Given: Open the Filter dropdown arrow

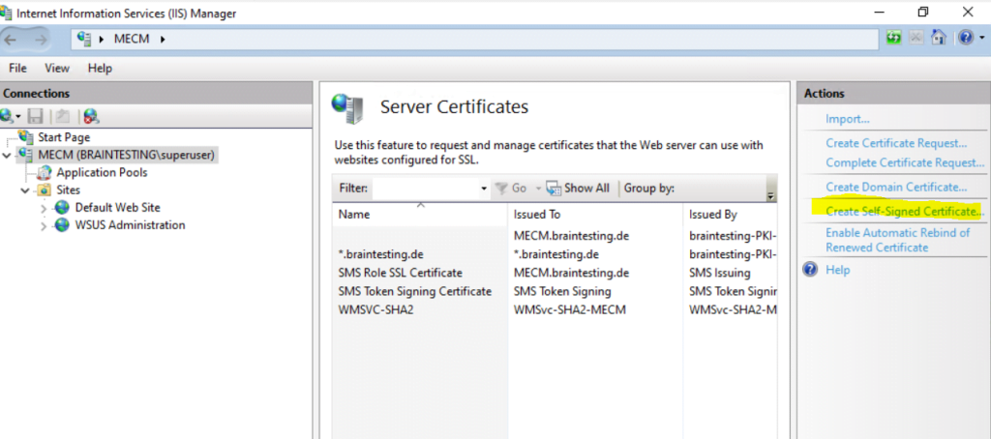Looking at the screenshot, I should point(484,189).
